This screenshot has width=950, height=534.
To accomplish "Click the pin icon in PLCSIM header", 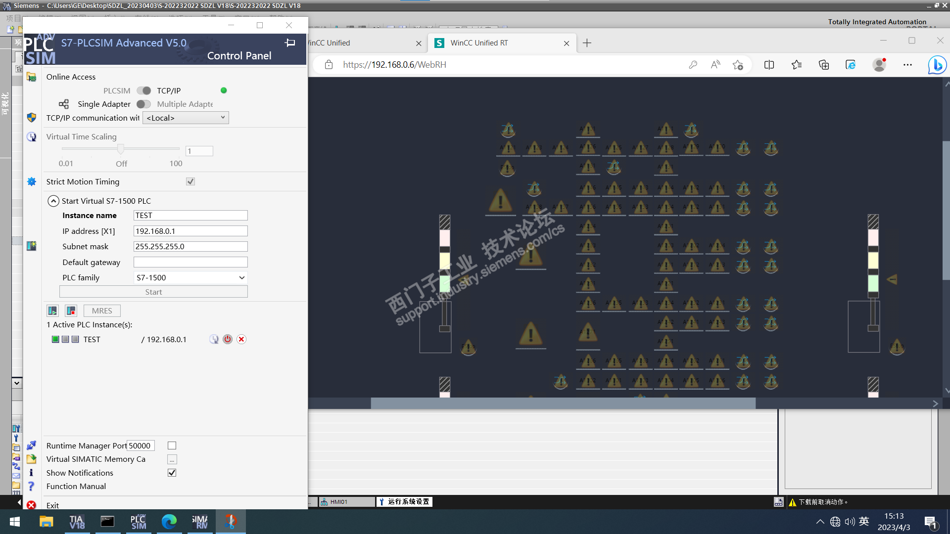I will point(290,43).
